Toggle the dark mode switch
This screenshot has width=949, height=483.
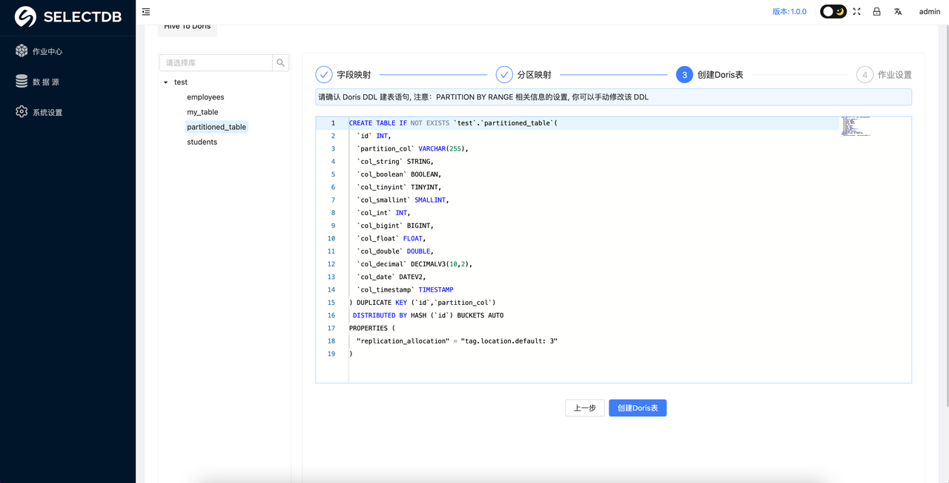point(833,12)
